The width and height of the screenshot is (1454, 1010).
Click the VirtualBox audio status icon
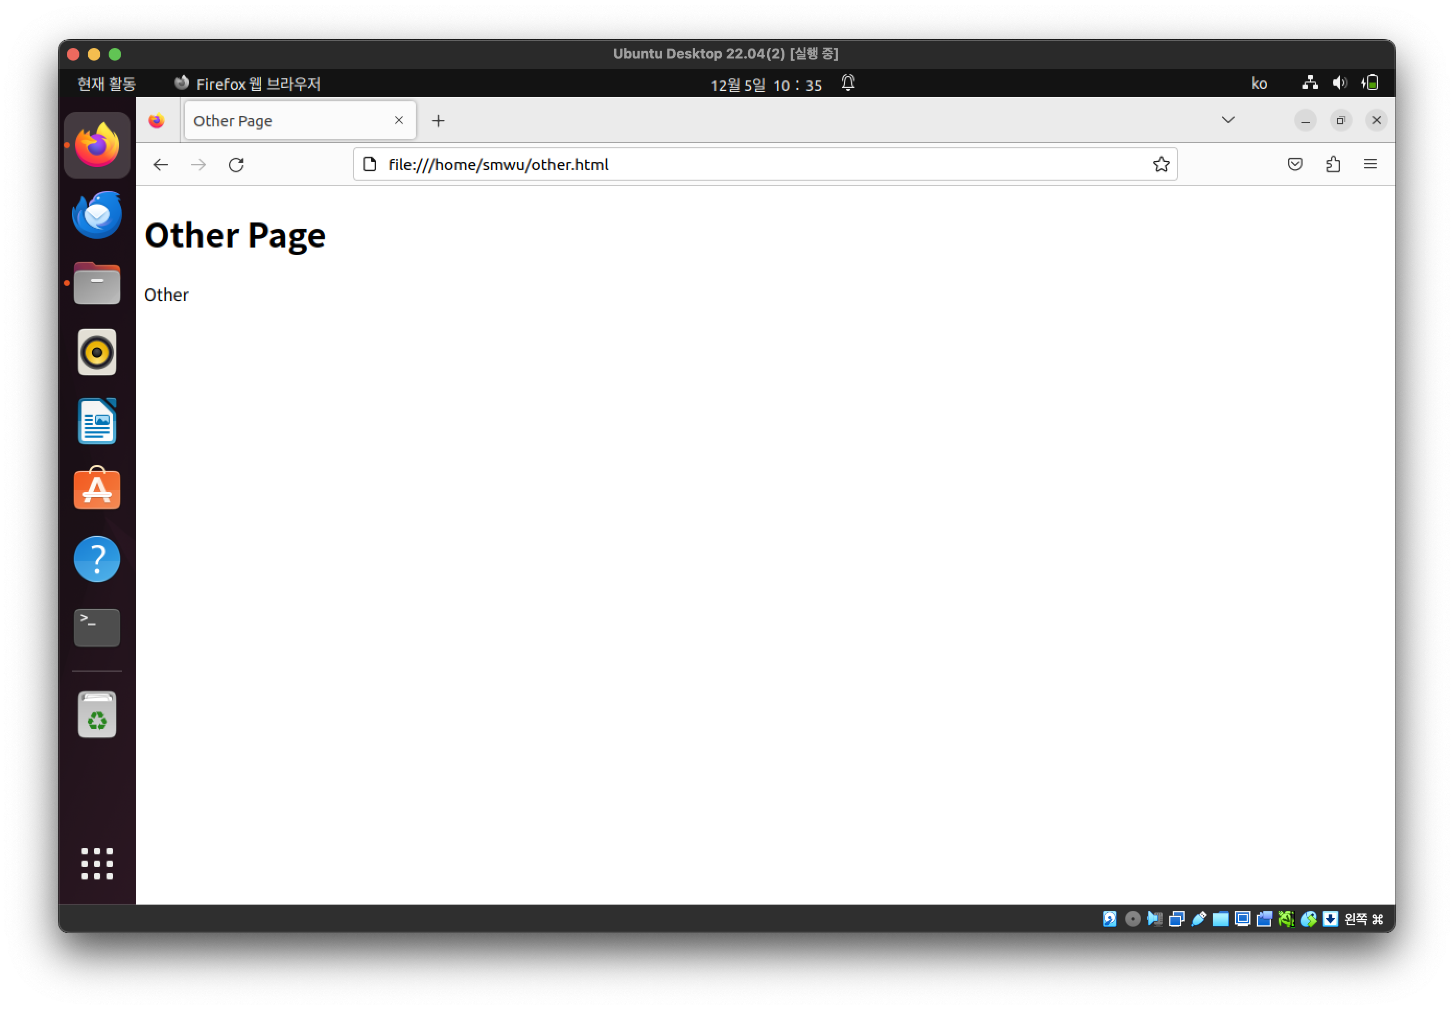tap(1155, 919)
